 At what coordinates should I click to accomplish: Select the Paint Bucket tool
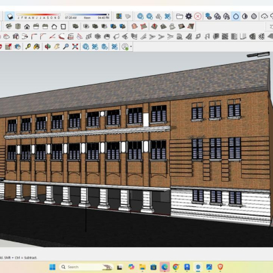(x=36, y=46)
